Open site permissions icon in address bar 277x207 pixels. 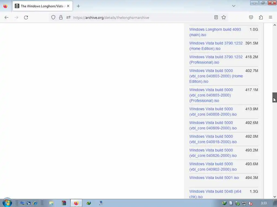(x=68, y=17)
